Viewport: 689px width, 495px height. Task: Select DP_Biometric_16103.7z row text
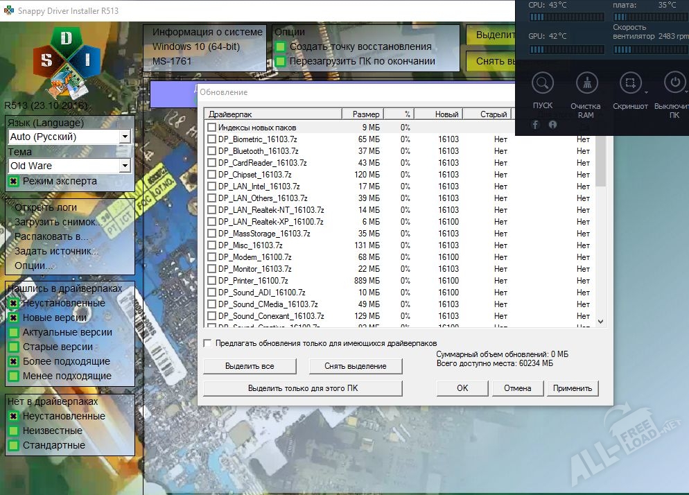257,139
